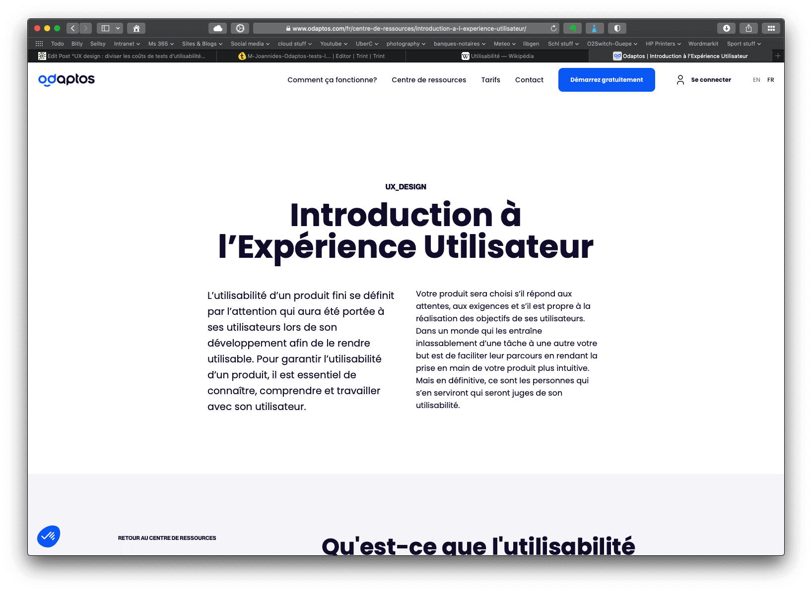Open the Contact page link
This screenshot has height=592, width=812.
529,80
